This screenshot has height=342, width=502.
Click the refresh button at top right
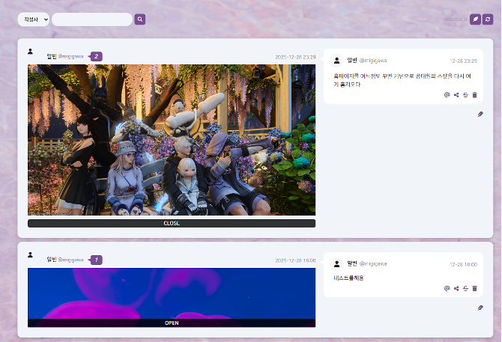[488, 19]
